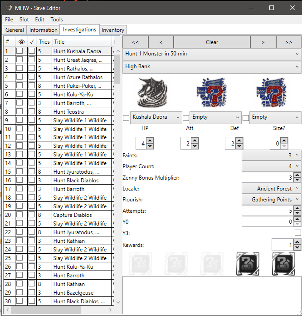
Task: Click the second faded reward box icon
Action: tap(176, 264)
